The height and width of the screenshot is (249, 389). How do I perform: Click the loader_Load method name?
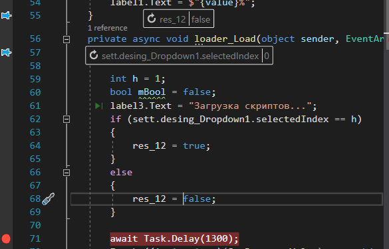(x=225, y=39)
